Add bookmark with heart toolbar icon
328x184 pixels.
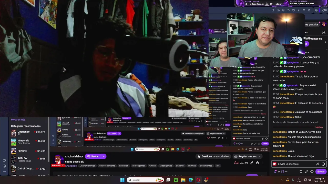click(x=294, y=10)
